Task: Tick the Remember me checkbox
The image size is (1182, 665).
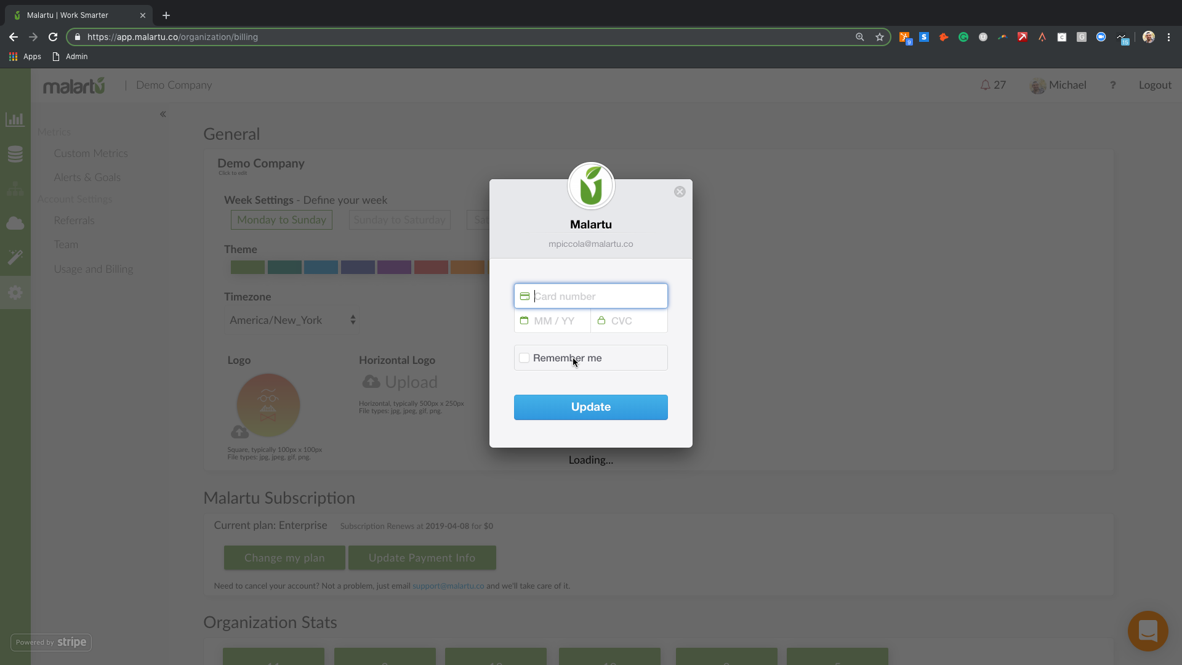Action: tap(524, 358)
